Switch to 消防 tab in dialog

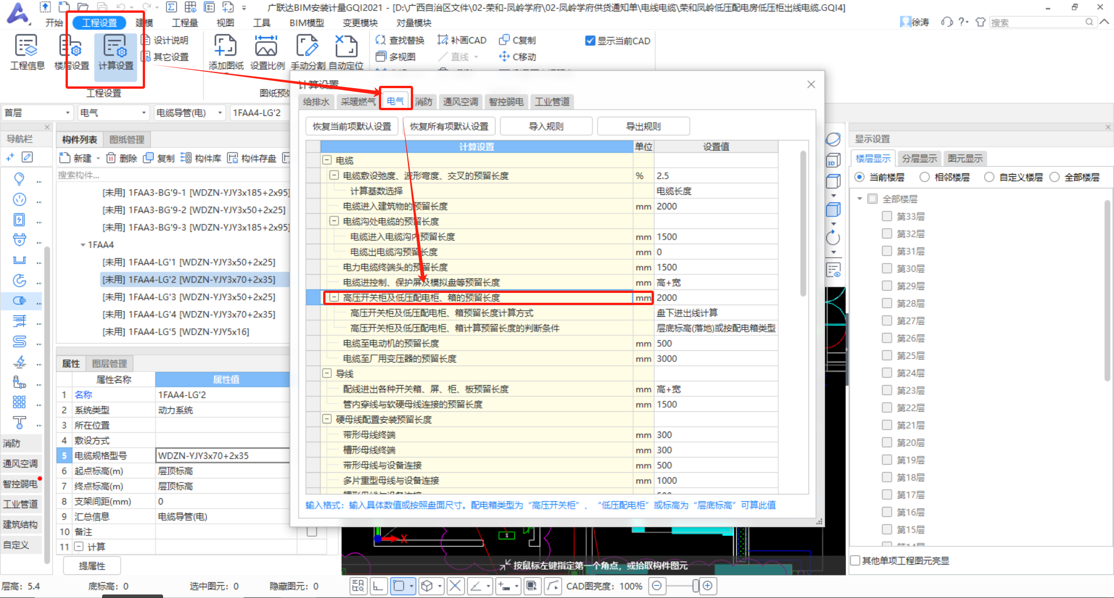(424, 102)
